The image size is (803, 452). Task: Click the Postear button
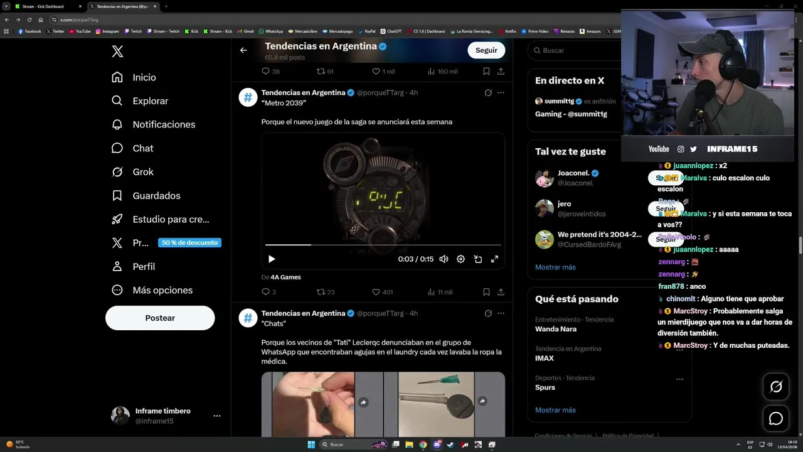(160, 318)
